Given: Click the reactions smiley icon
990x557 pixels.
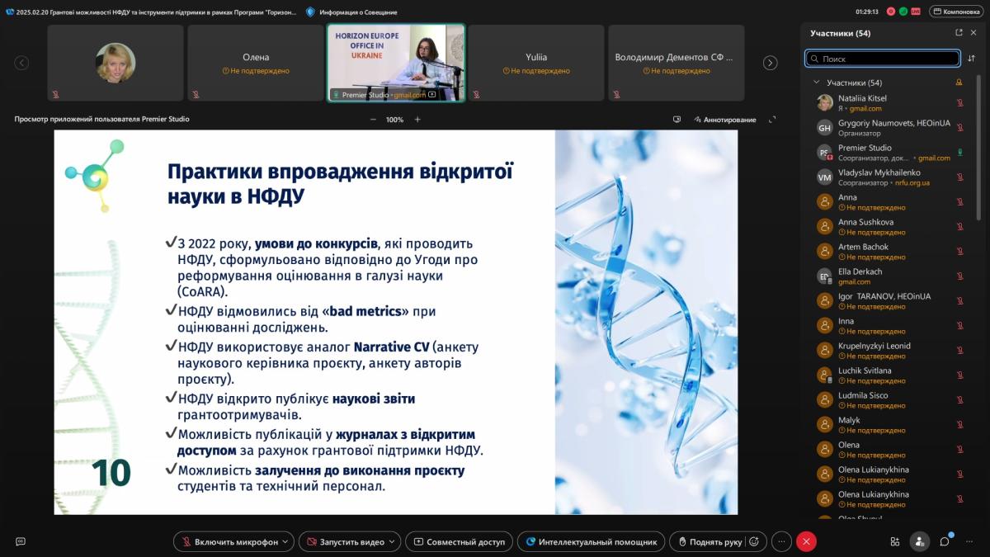Looking at the screenshot, I should point(752,541).
